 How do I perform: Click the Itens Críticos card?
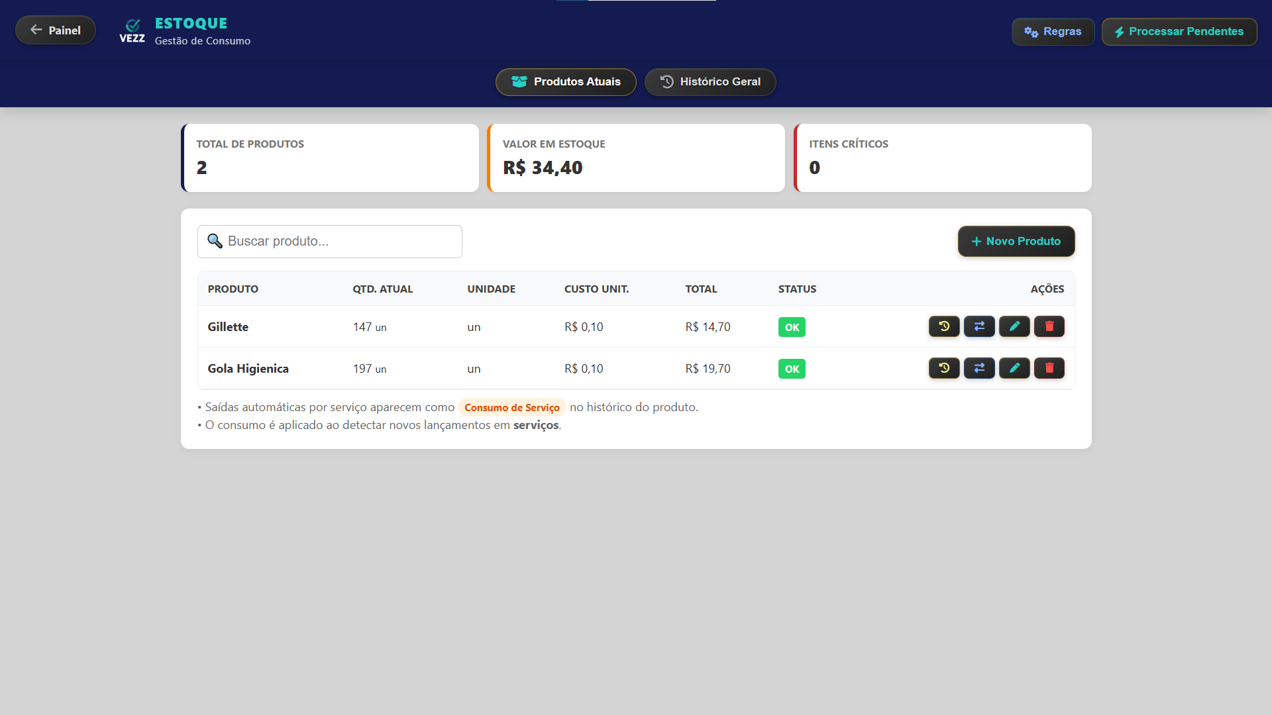942,158
